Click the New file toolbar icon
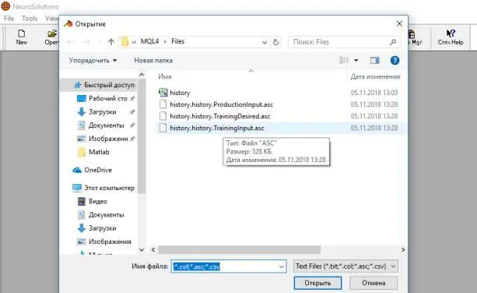This screenshot has width=477, height=293. [22, 37]
